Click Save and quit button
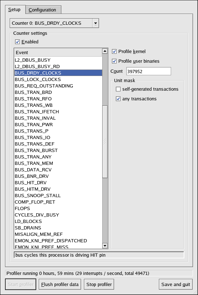Viewport: 198px width, 295px height. (176, 284)
